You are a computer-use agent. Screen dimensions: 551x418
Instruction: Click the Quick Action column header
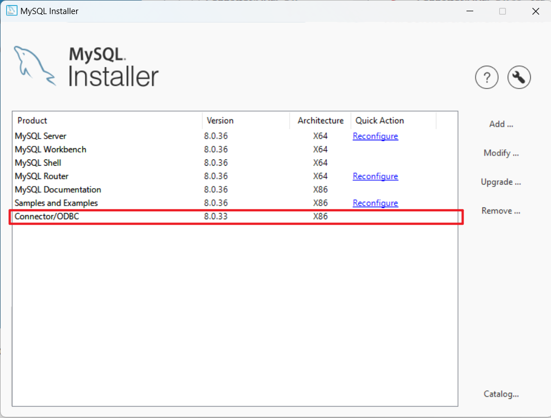pyautogui.click(x=393, y=121)
